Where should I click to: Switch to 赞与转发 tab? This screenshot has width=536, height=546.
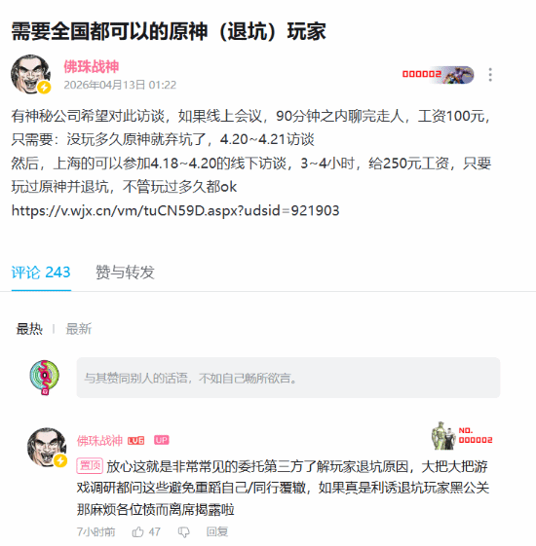(x=125, y=273)
